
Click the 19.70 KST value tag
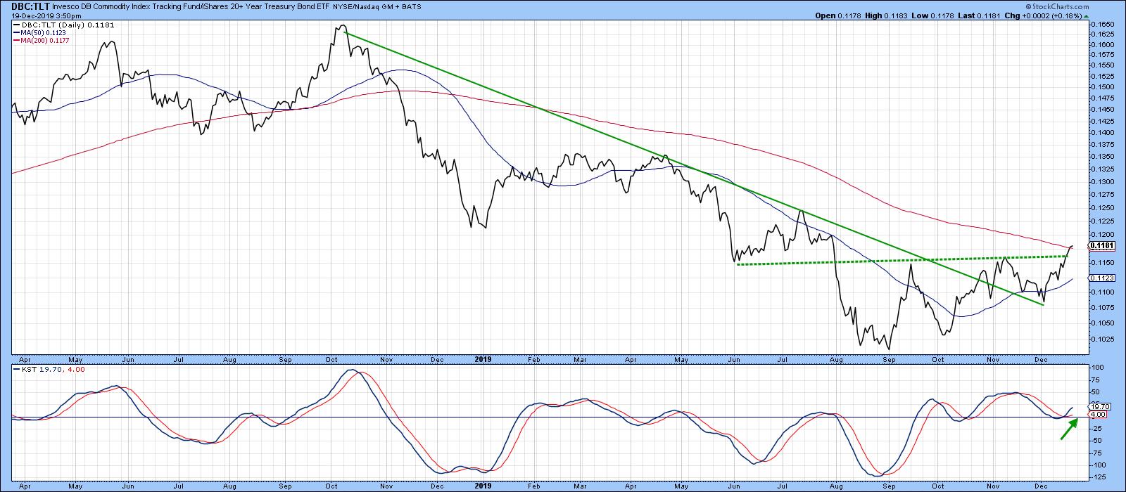coord(1099,406)
